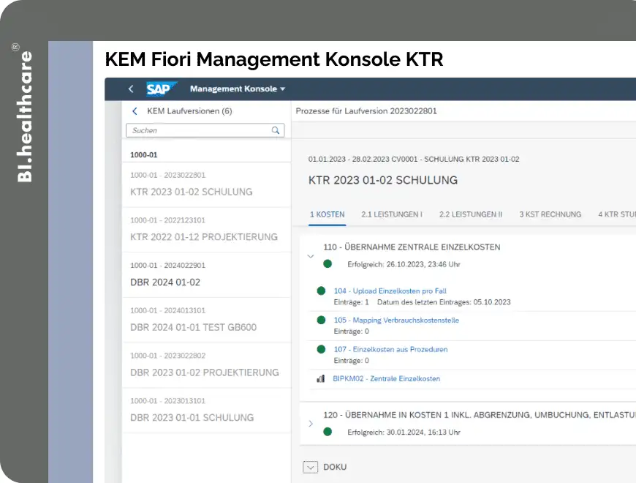The height and width of the screenshot is (483, 636).
Task: Switch to the 3 KST RECHNUNG tab
Action: click(x=550, y=214)
